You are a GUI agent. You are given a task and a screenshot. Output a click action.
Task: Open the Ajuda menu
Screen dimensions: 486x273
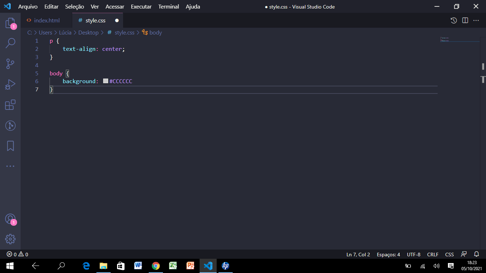pyautogui.click(x=193, y=6)
